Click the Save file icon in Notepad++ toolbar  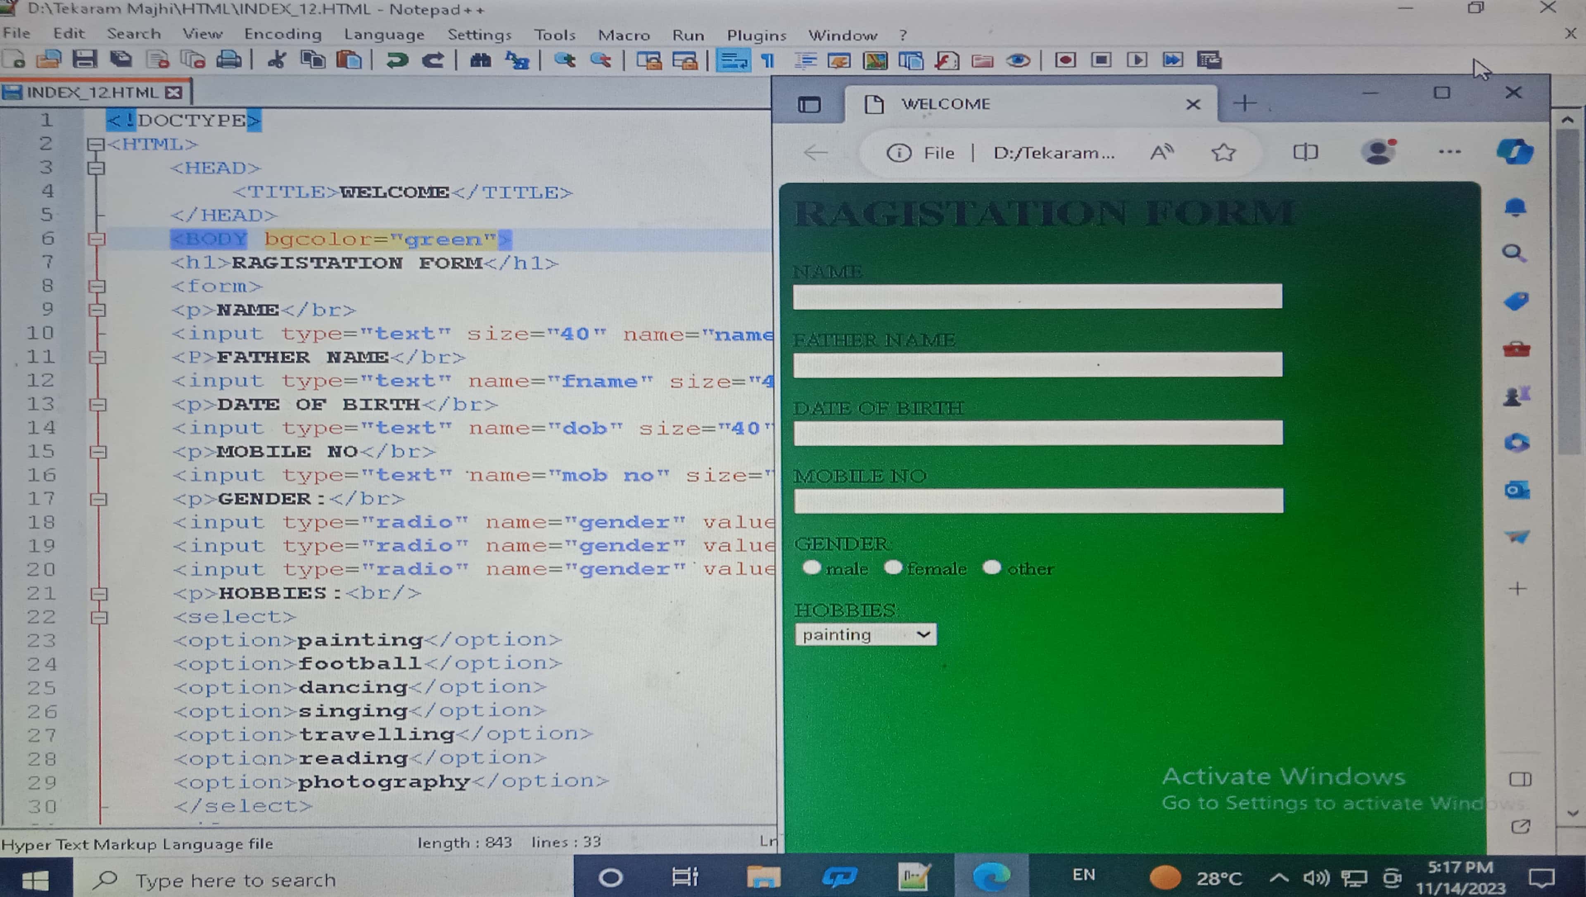pyautogui.click(x=84, y=60)
